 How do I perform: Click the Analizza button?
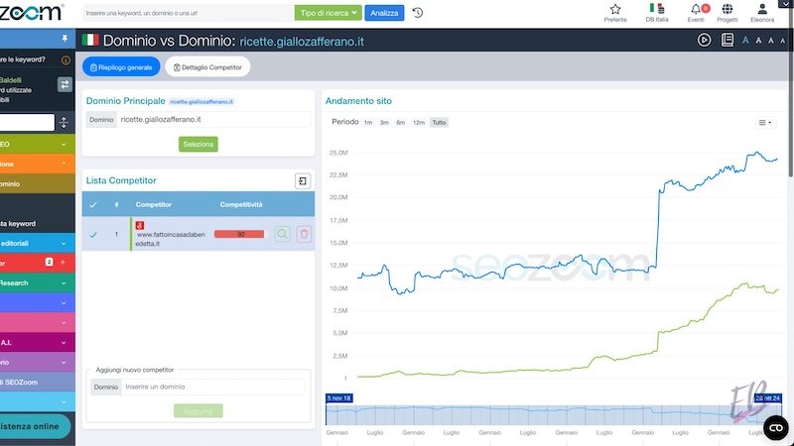384,13
